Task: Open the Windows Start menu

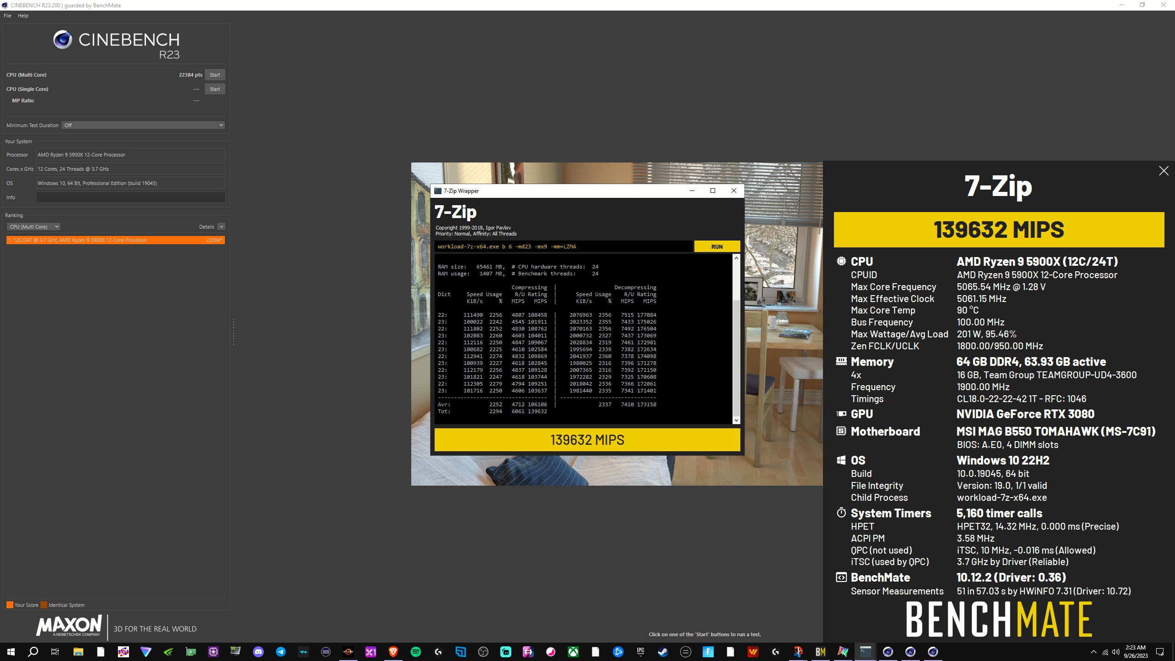Action: [x=11, y=652]
